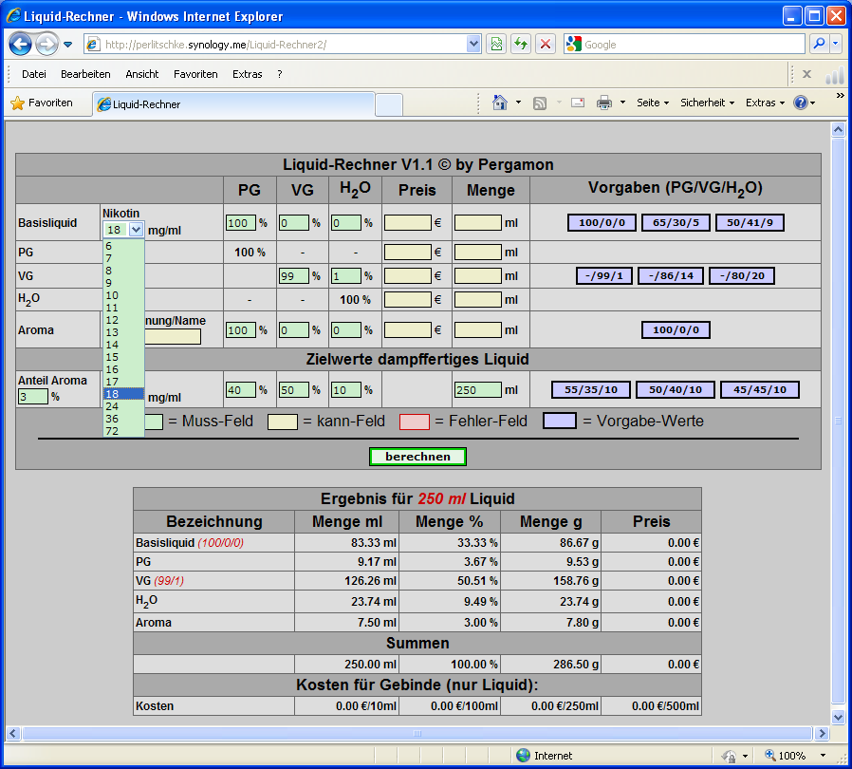852x769 pixels.
Task: Open the recent pages dropdown arrow
Action: [68, 45]
